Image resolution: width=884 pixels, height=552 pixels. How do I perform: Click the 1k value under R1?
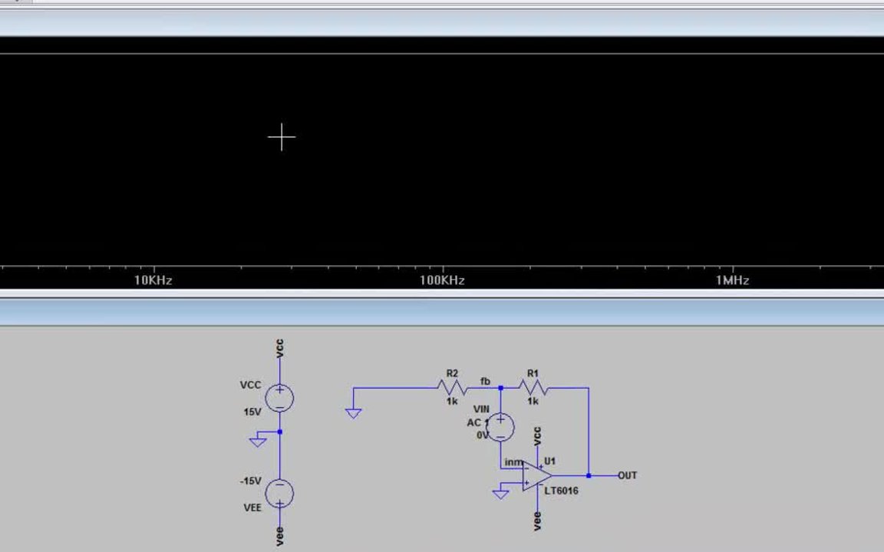click(x=533, y=401)
